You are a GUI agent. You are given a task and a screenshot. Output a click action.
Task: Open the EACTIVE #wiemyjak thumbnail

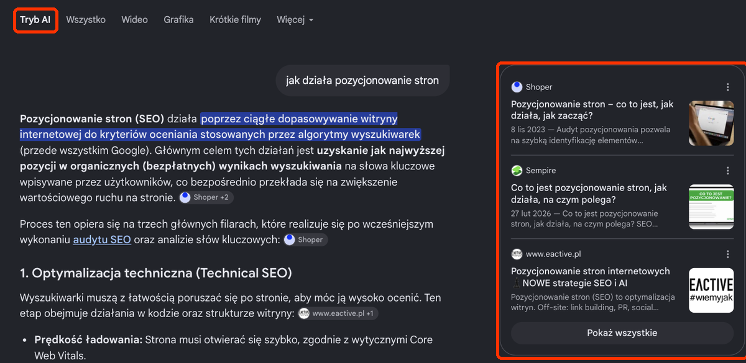coord(711,290)
